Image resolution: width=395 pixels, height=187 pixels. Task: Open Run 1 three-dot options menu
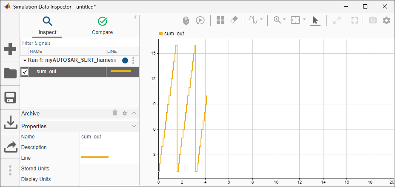click(x=133, y=60)
